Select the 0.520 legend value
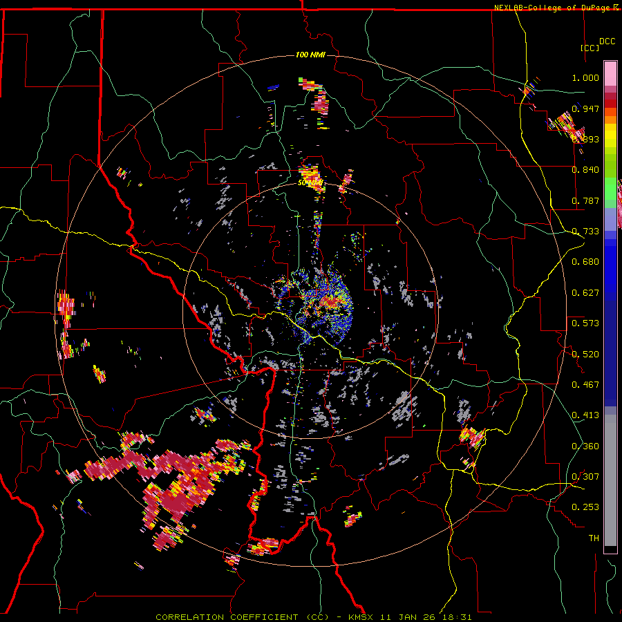622x622 pixels. pyautogui.click(x=585, y=355)
